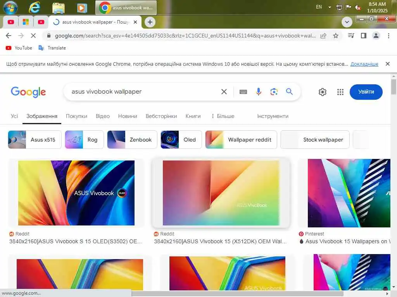Open Google quick settings gear

tap(323, 92)
